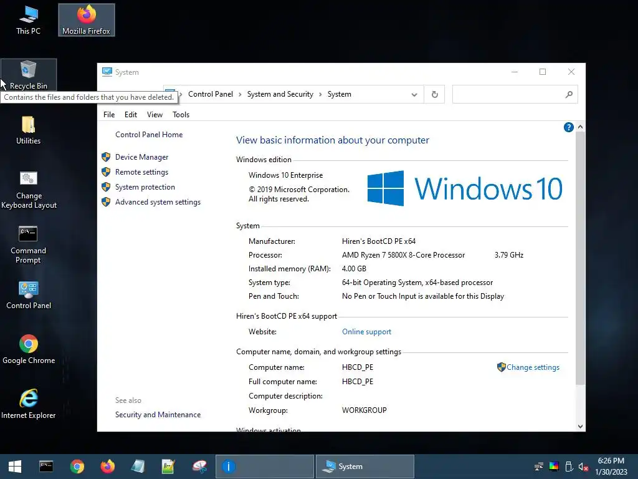Viewport: 638px width, 479px height.
Task: Open the View menu
Action: coord(155,115)
